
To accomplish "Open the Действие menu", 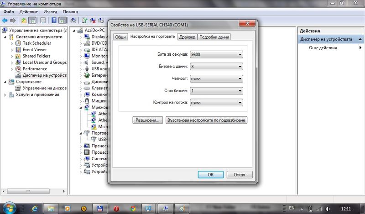I will [28, 11].
